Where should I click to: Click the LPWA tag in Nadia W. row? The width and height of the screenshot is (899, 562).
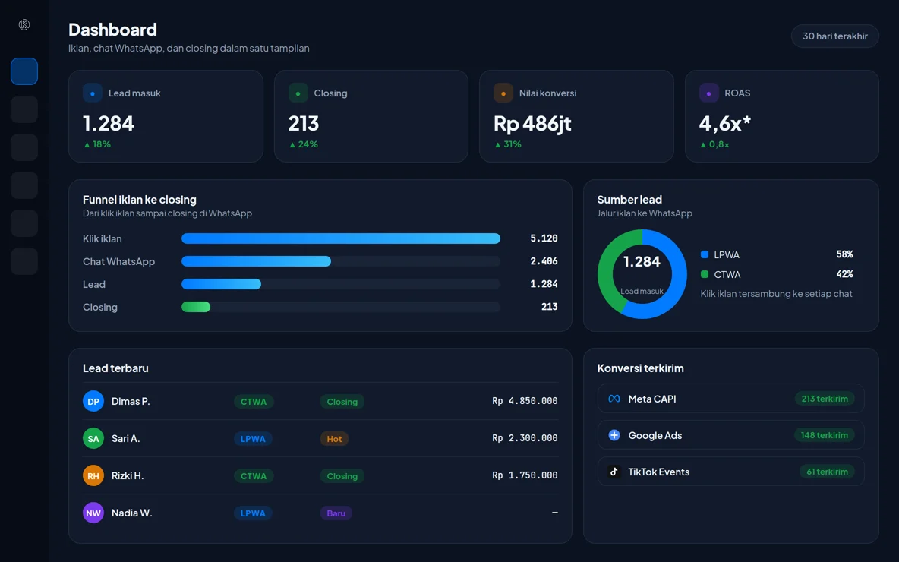click(253, 513)
